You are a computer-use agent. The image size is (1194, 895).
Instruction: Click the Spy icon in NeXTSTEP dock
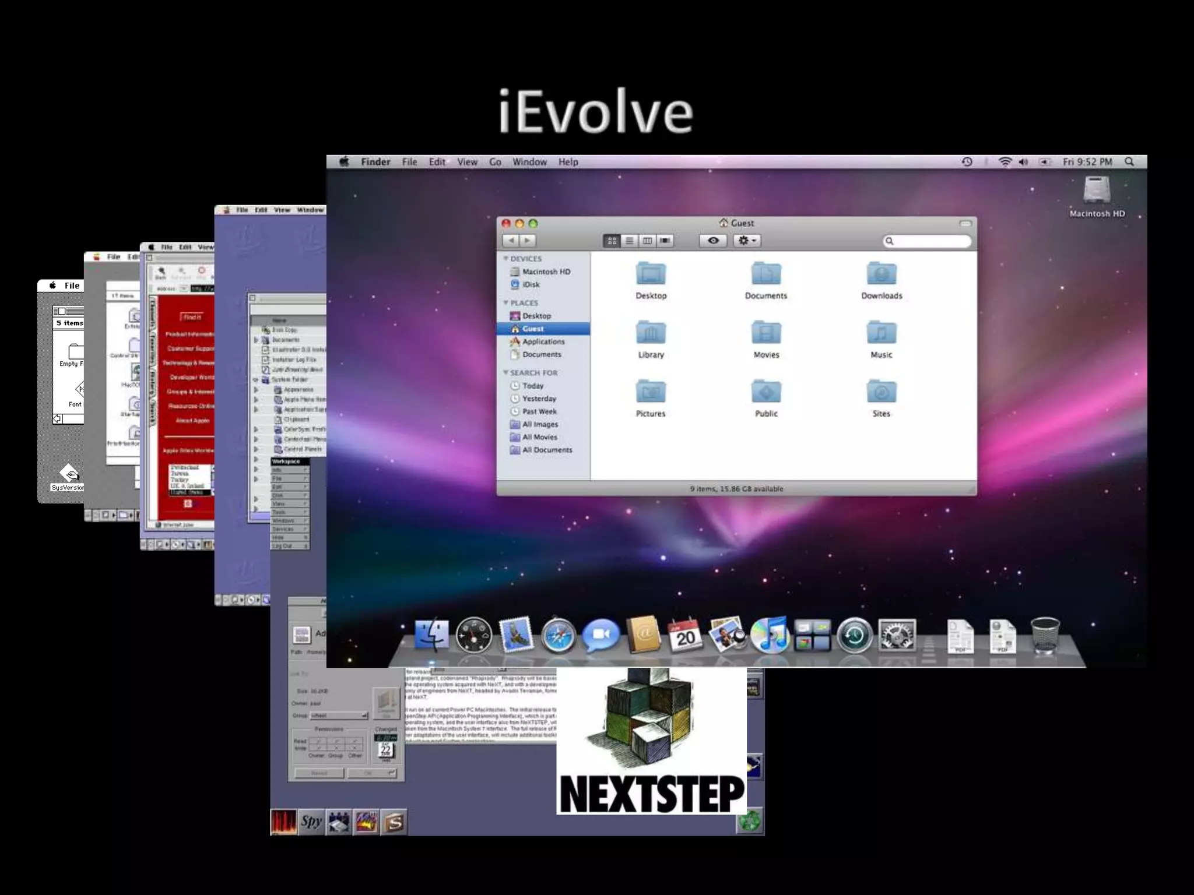(x=311, y=822)
